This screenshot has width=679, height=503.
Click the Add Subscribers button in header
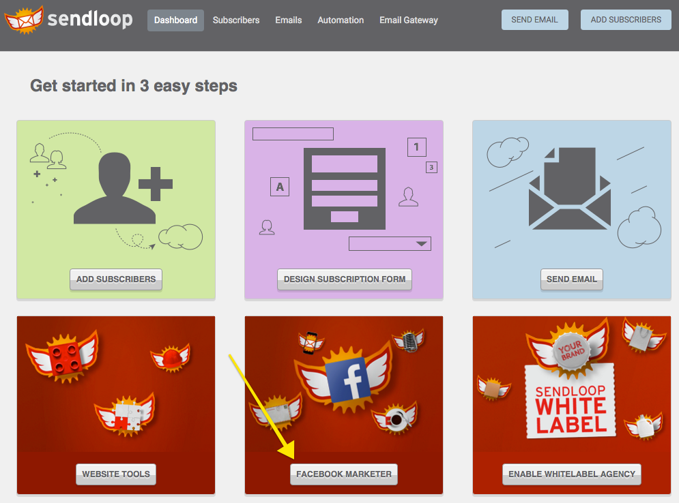[x=626, y=20]
